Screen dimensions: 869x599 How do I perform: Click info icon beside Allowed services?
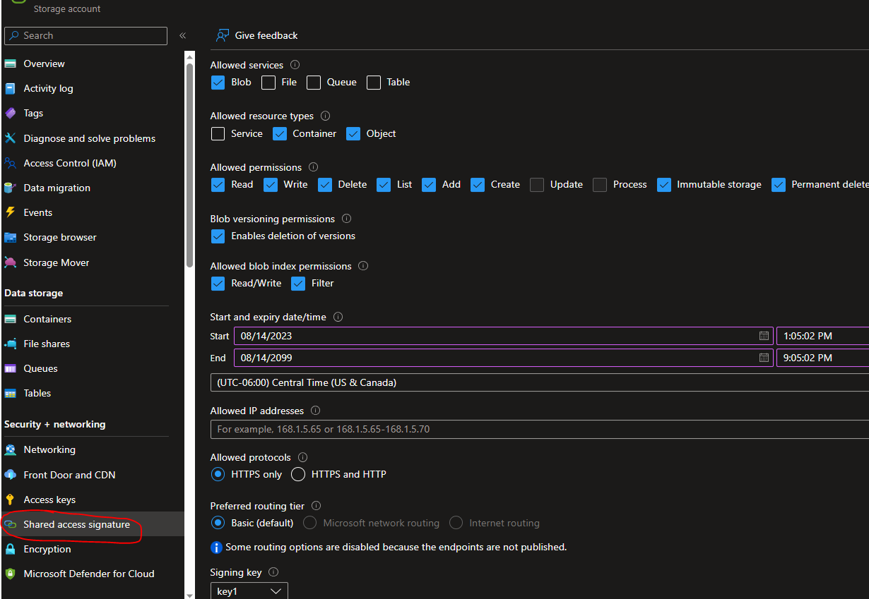tap(295, 65)
